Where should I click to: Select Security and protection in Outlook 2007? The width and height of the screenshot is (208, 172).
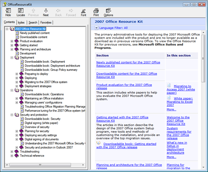(x=49, y=147)
